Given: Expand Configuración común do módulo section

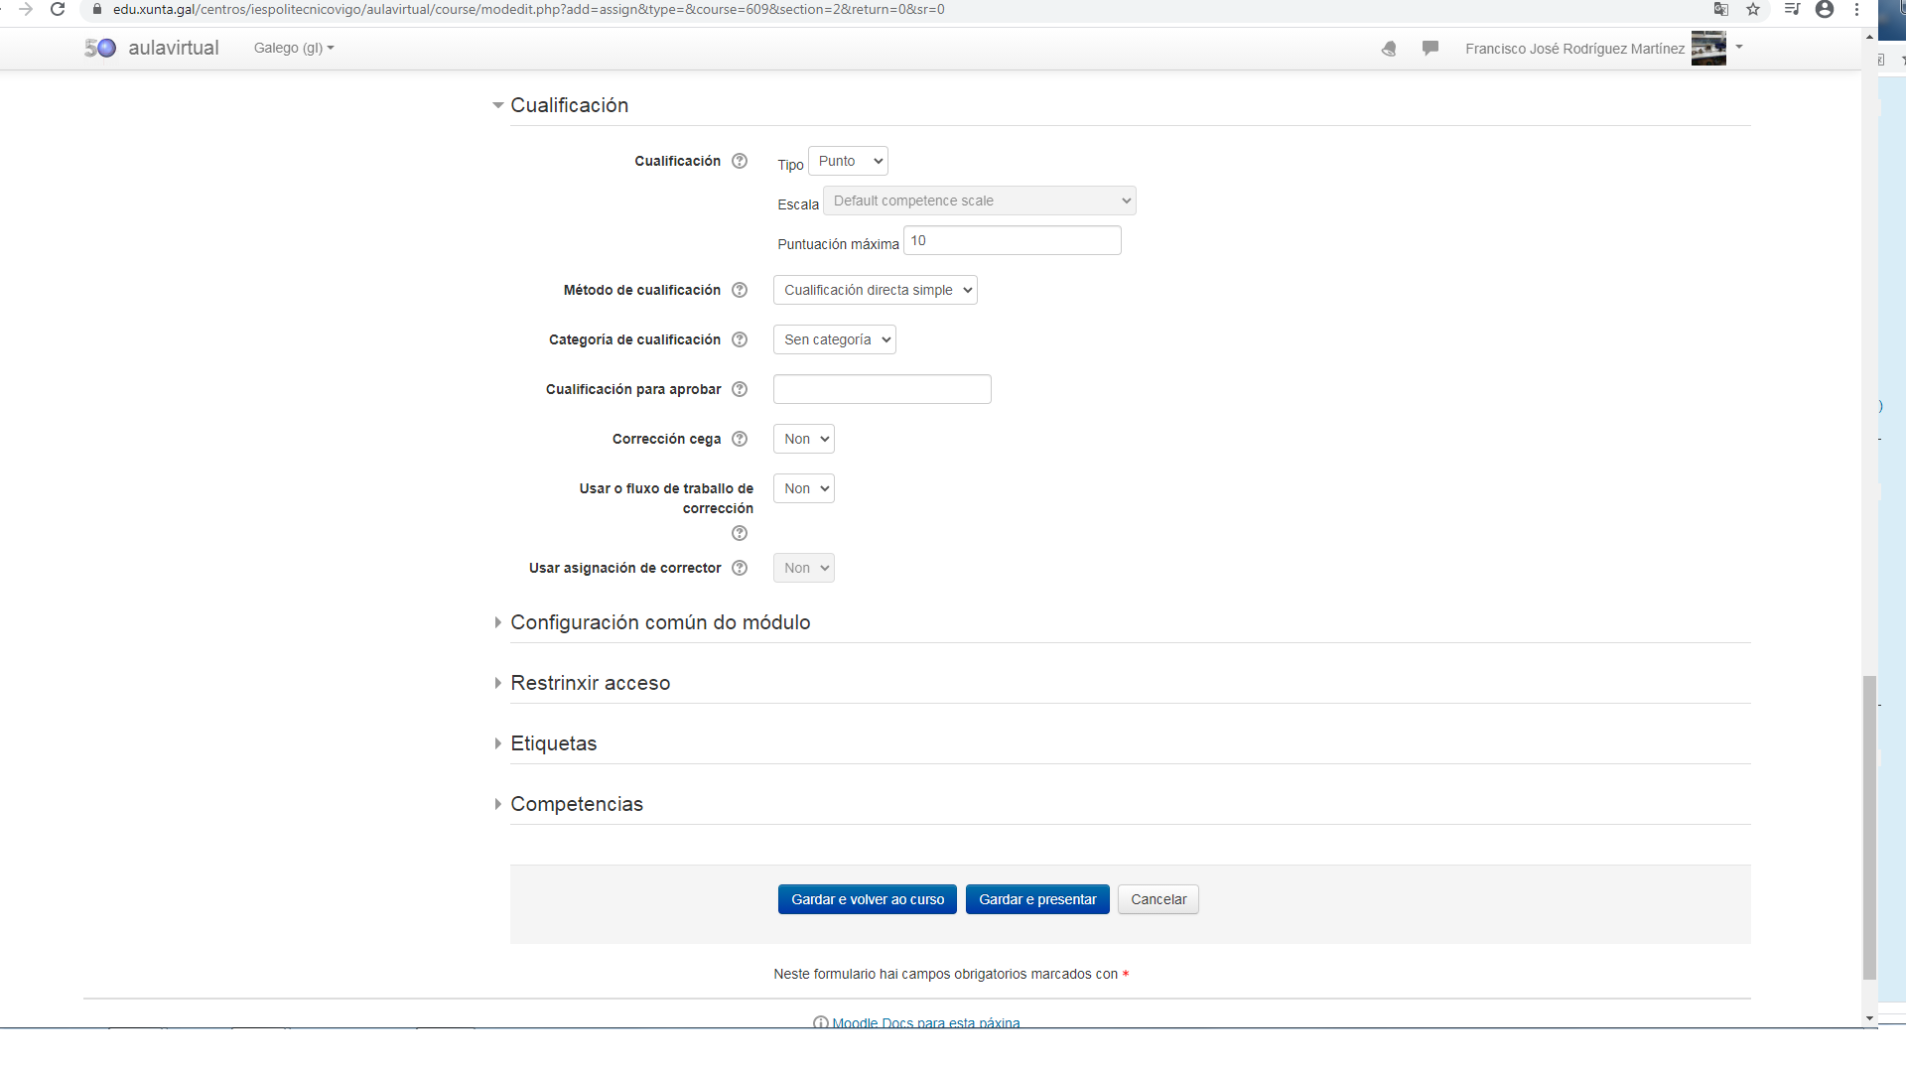Looking at the screenshot, I should 660,622.
